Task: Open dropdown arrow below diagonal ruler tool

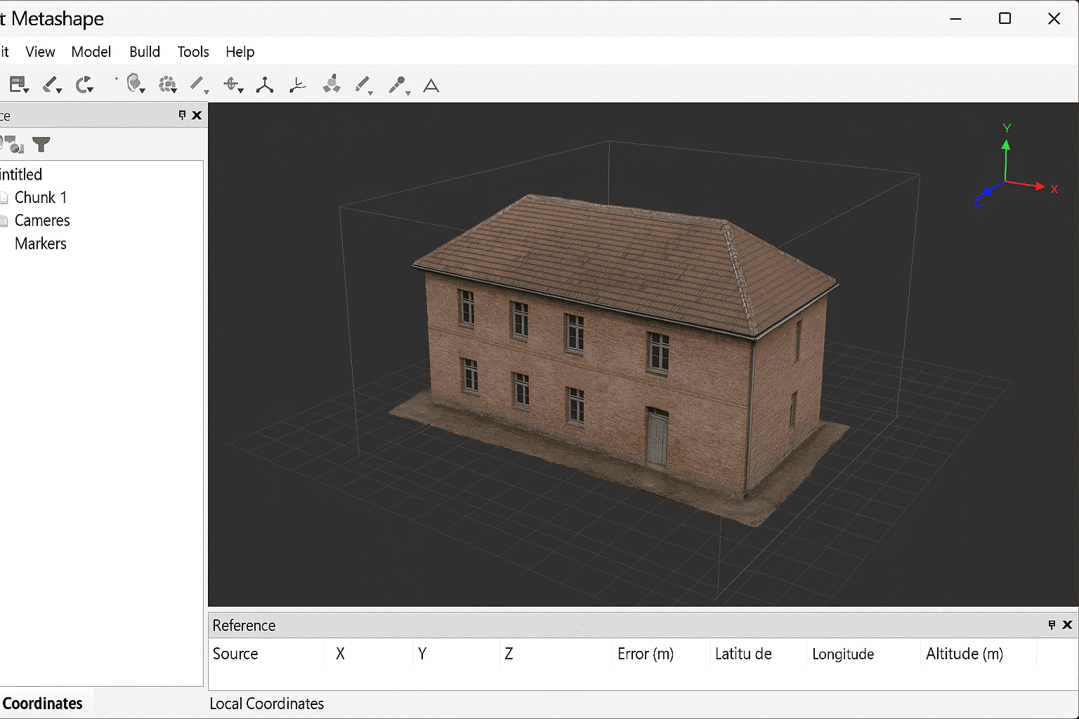Action: tap(207, 91)
